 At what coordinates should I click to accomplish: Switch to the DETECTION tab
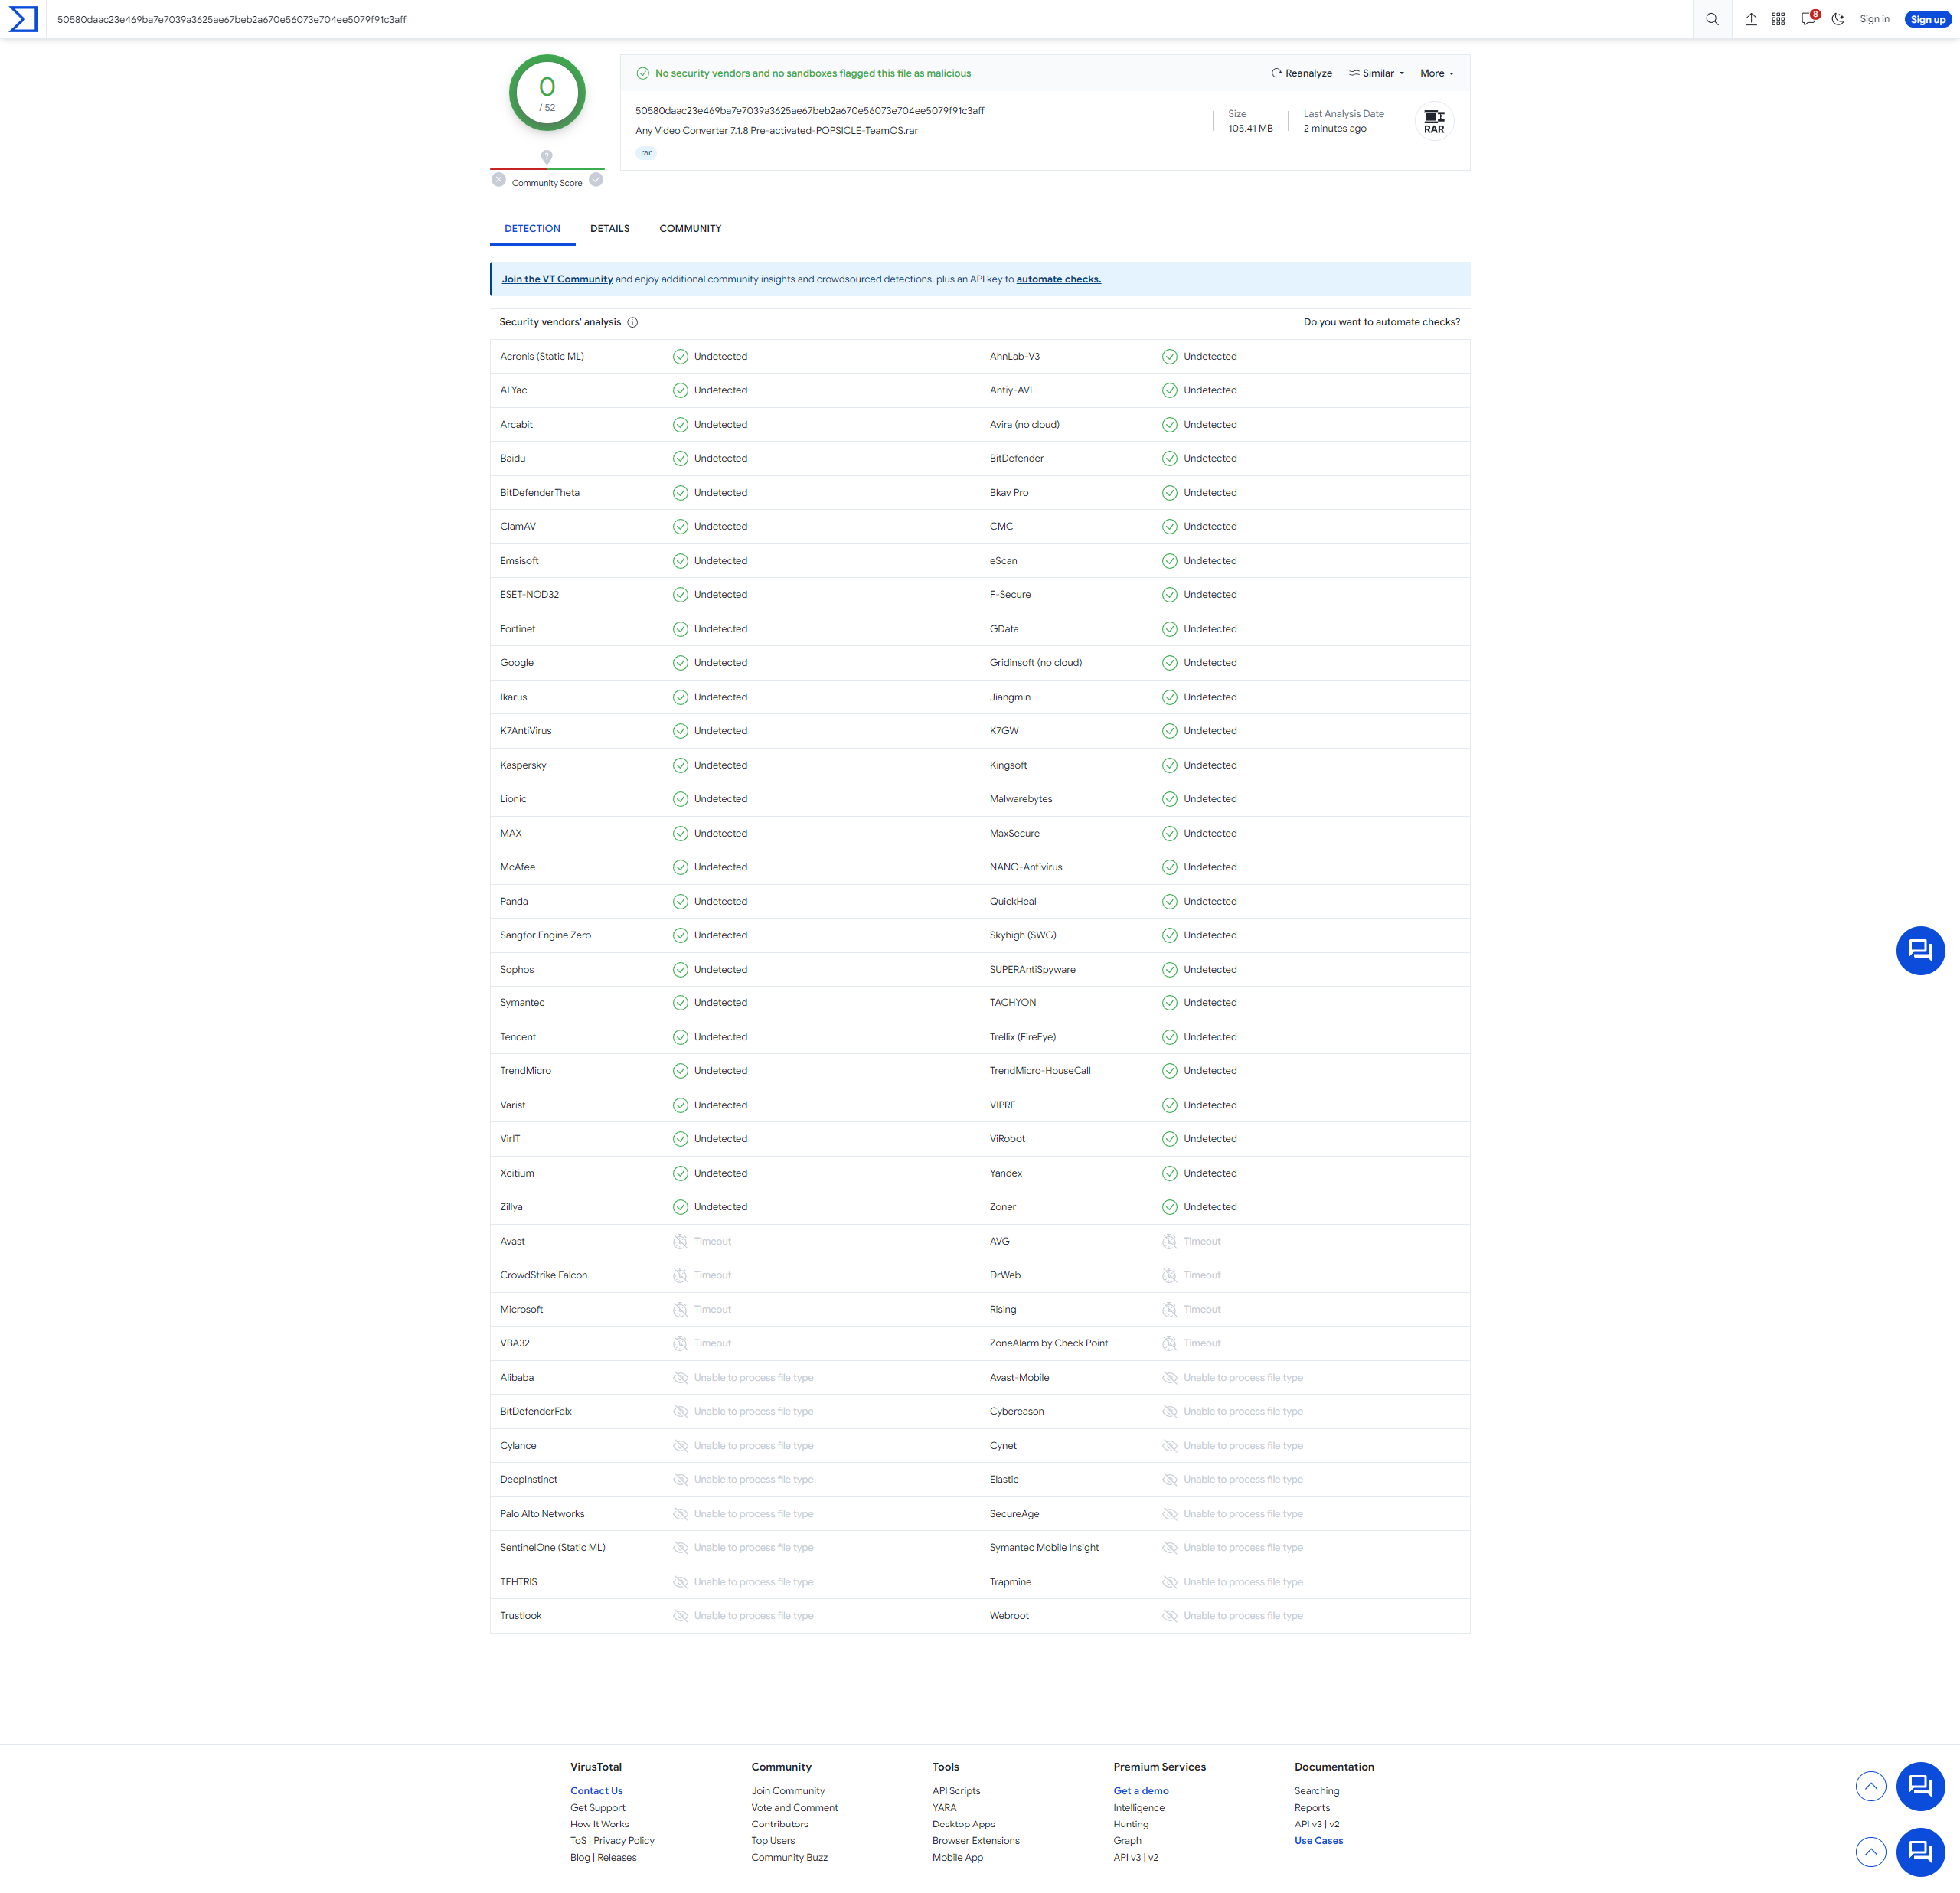532,228
